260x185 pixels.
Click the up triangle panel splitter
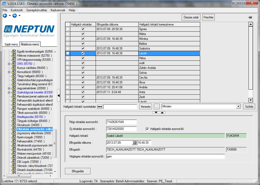click(162, 113)
